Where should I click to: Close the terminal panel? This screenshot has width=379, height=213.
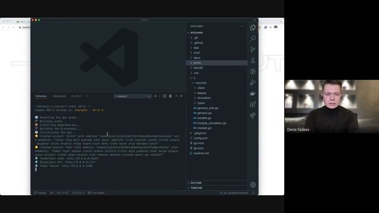(182, 96)
